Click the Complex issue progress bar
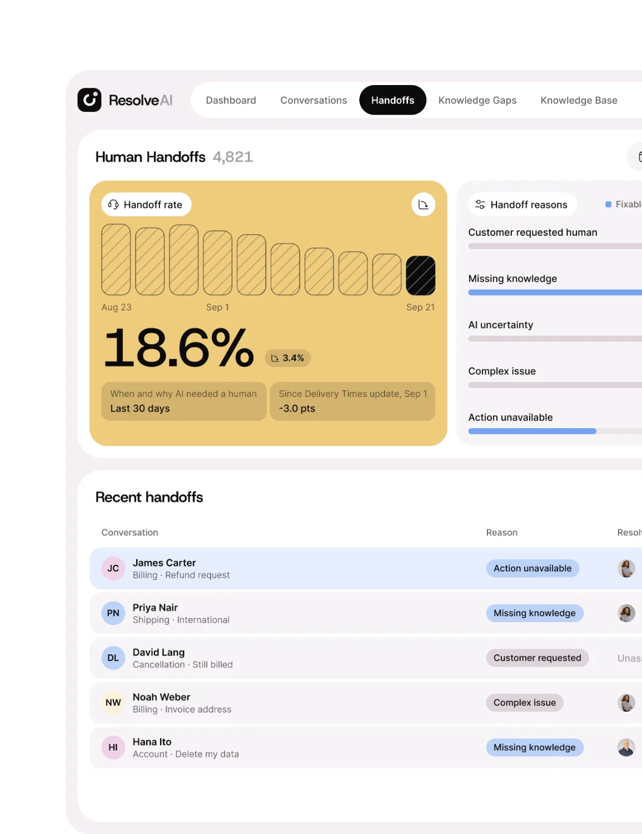The width and height of the screenshot is (642, 834). (555, 385)
